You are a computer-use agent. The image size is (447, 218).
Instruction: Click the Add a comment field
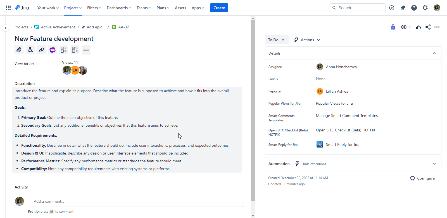(x=136, y=201)
